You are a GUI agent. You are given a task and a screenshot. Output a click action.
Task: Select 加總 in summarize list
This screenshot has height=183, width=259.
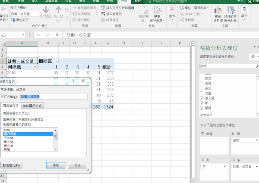point(28,130)
